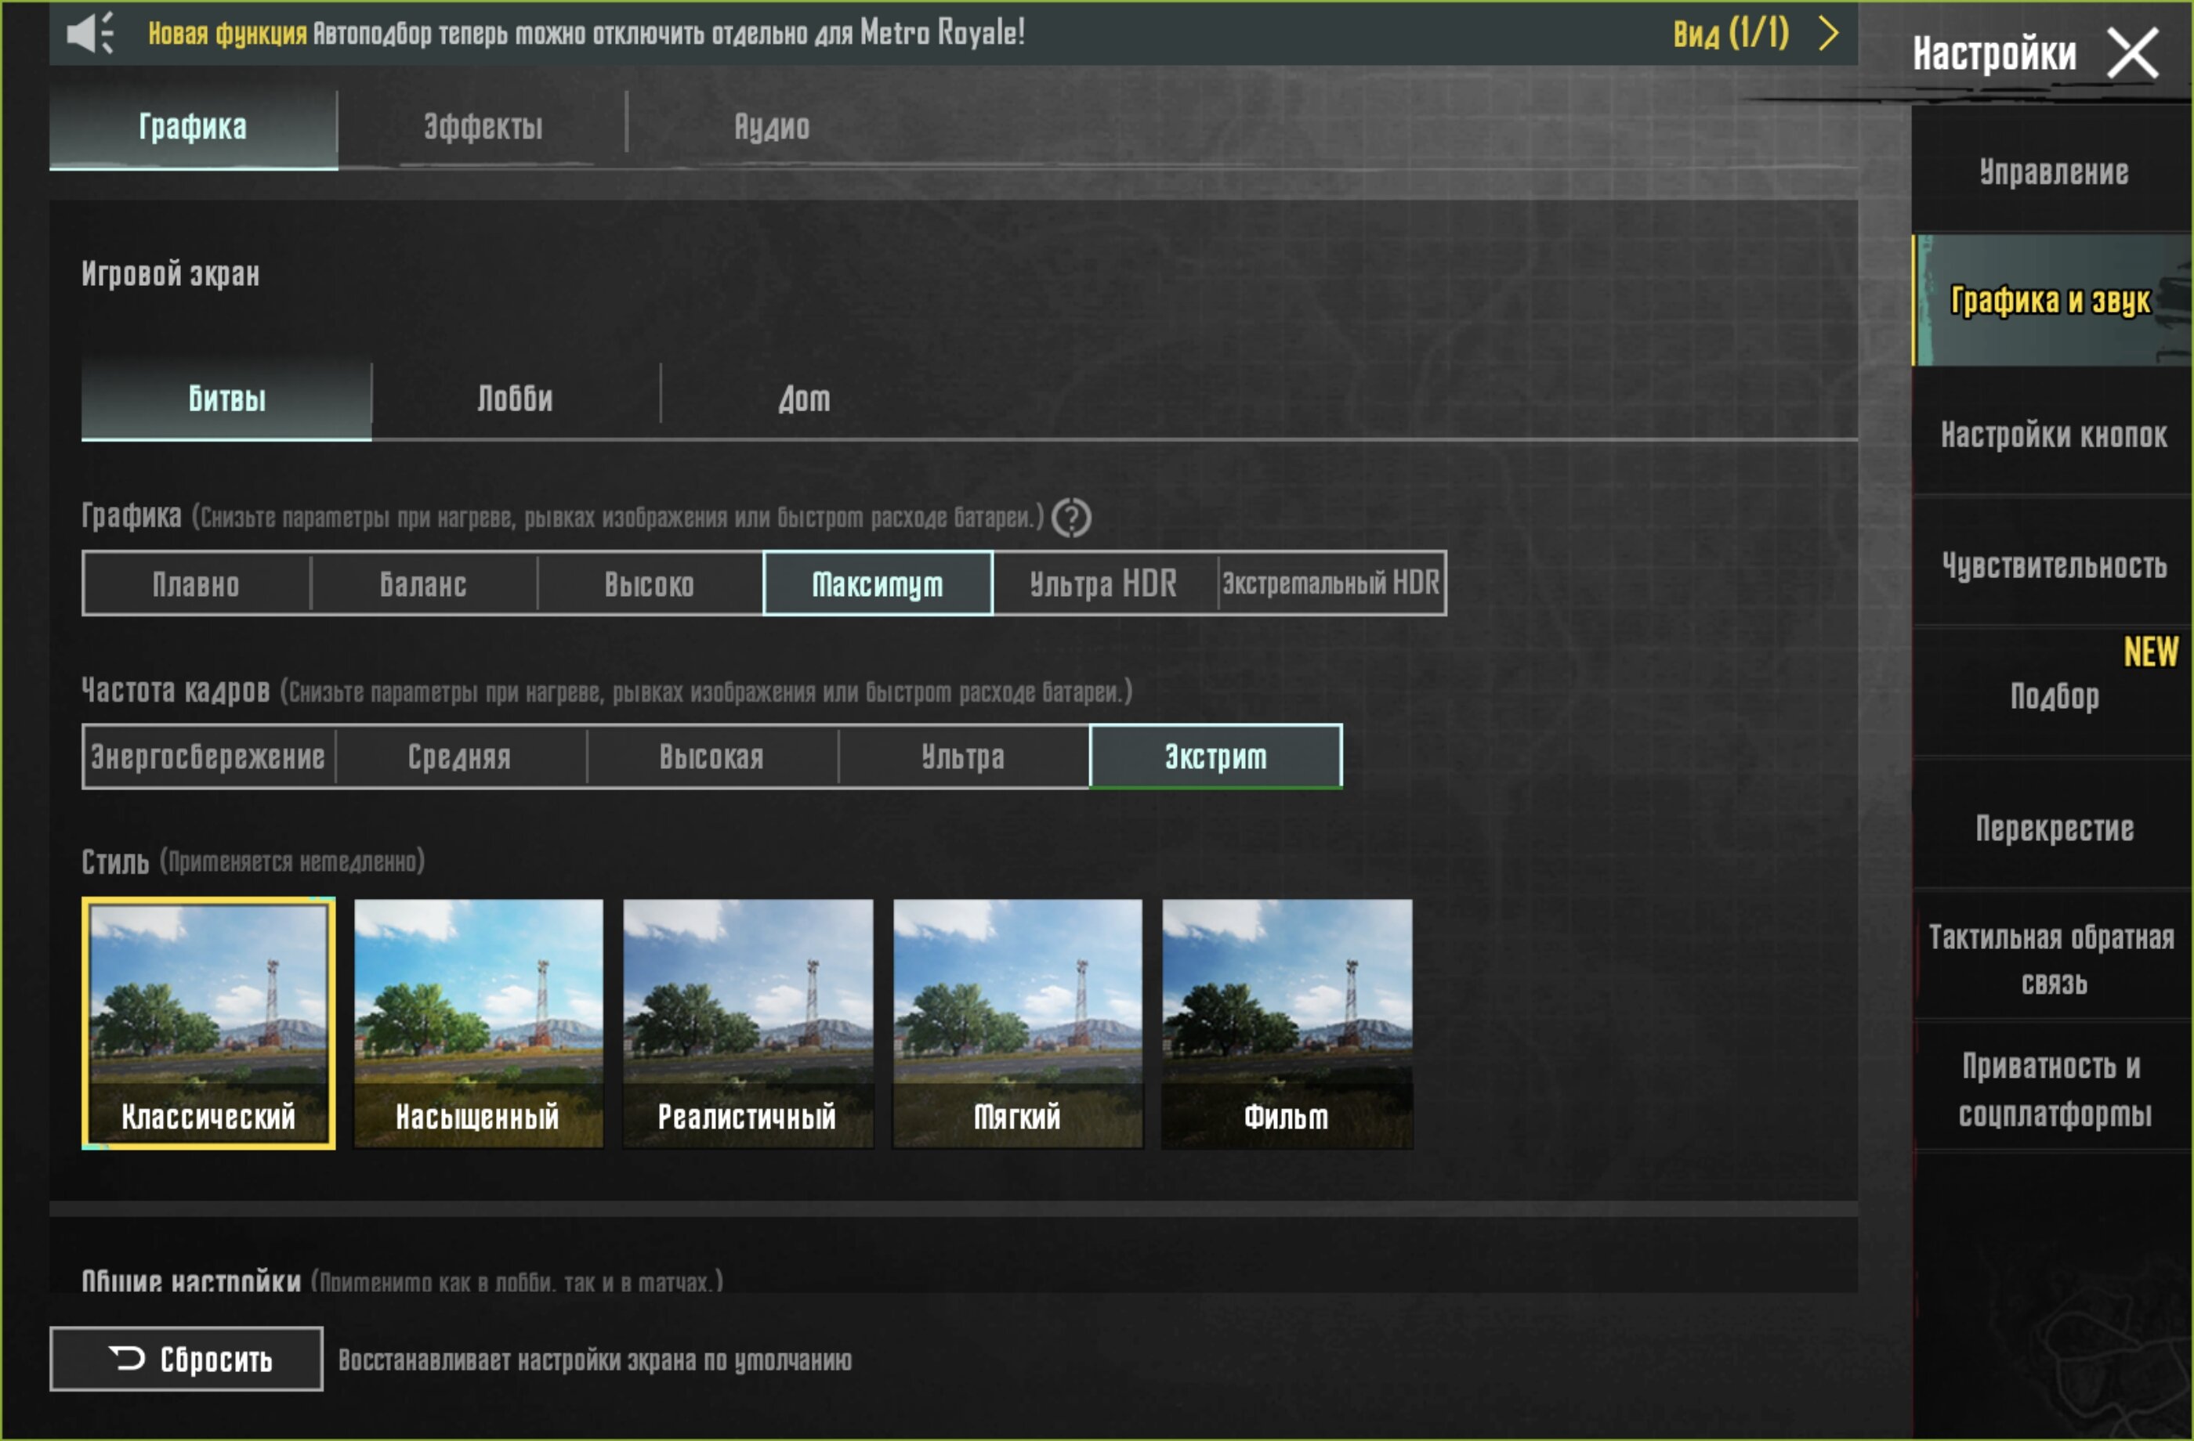Pick the Классический style thumbnail
Image resolution: width=2194 pixels, height=1441 pixels.
tap(209, 1024)
